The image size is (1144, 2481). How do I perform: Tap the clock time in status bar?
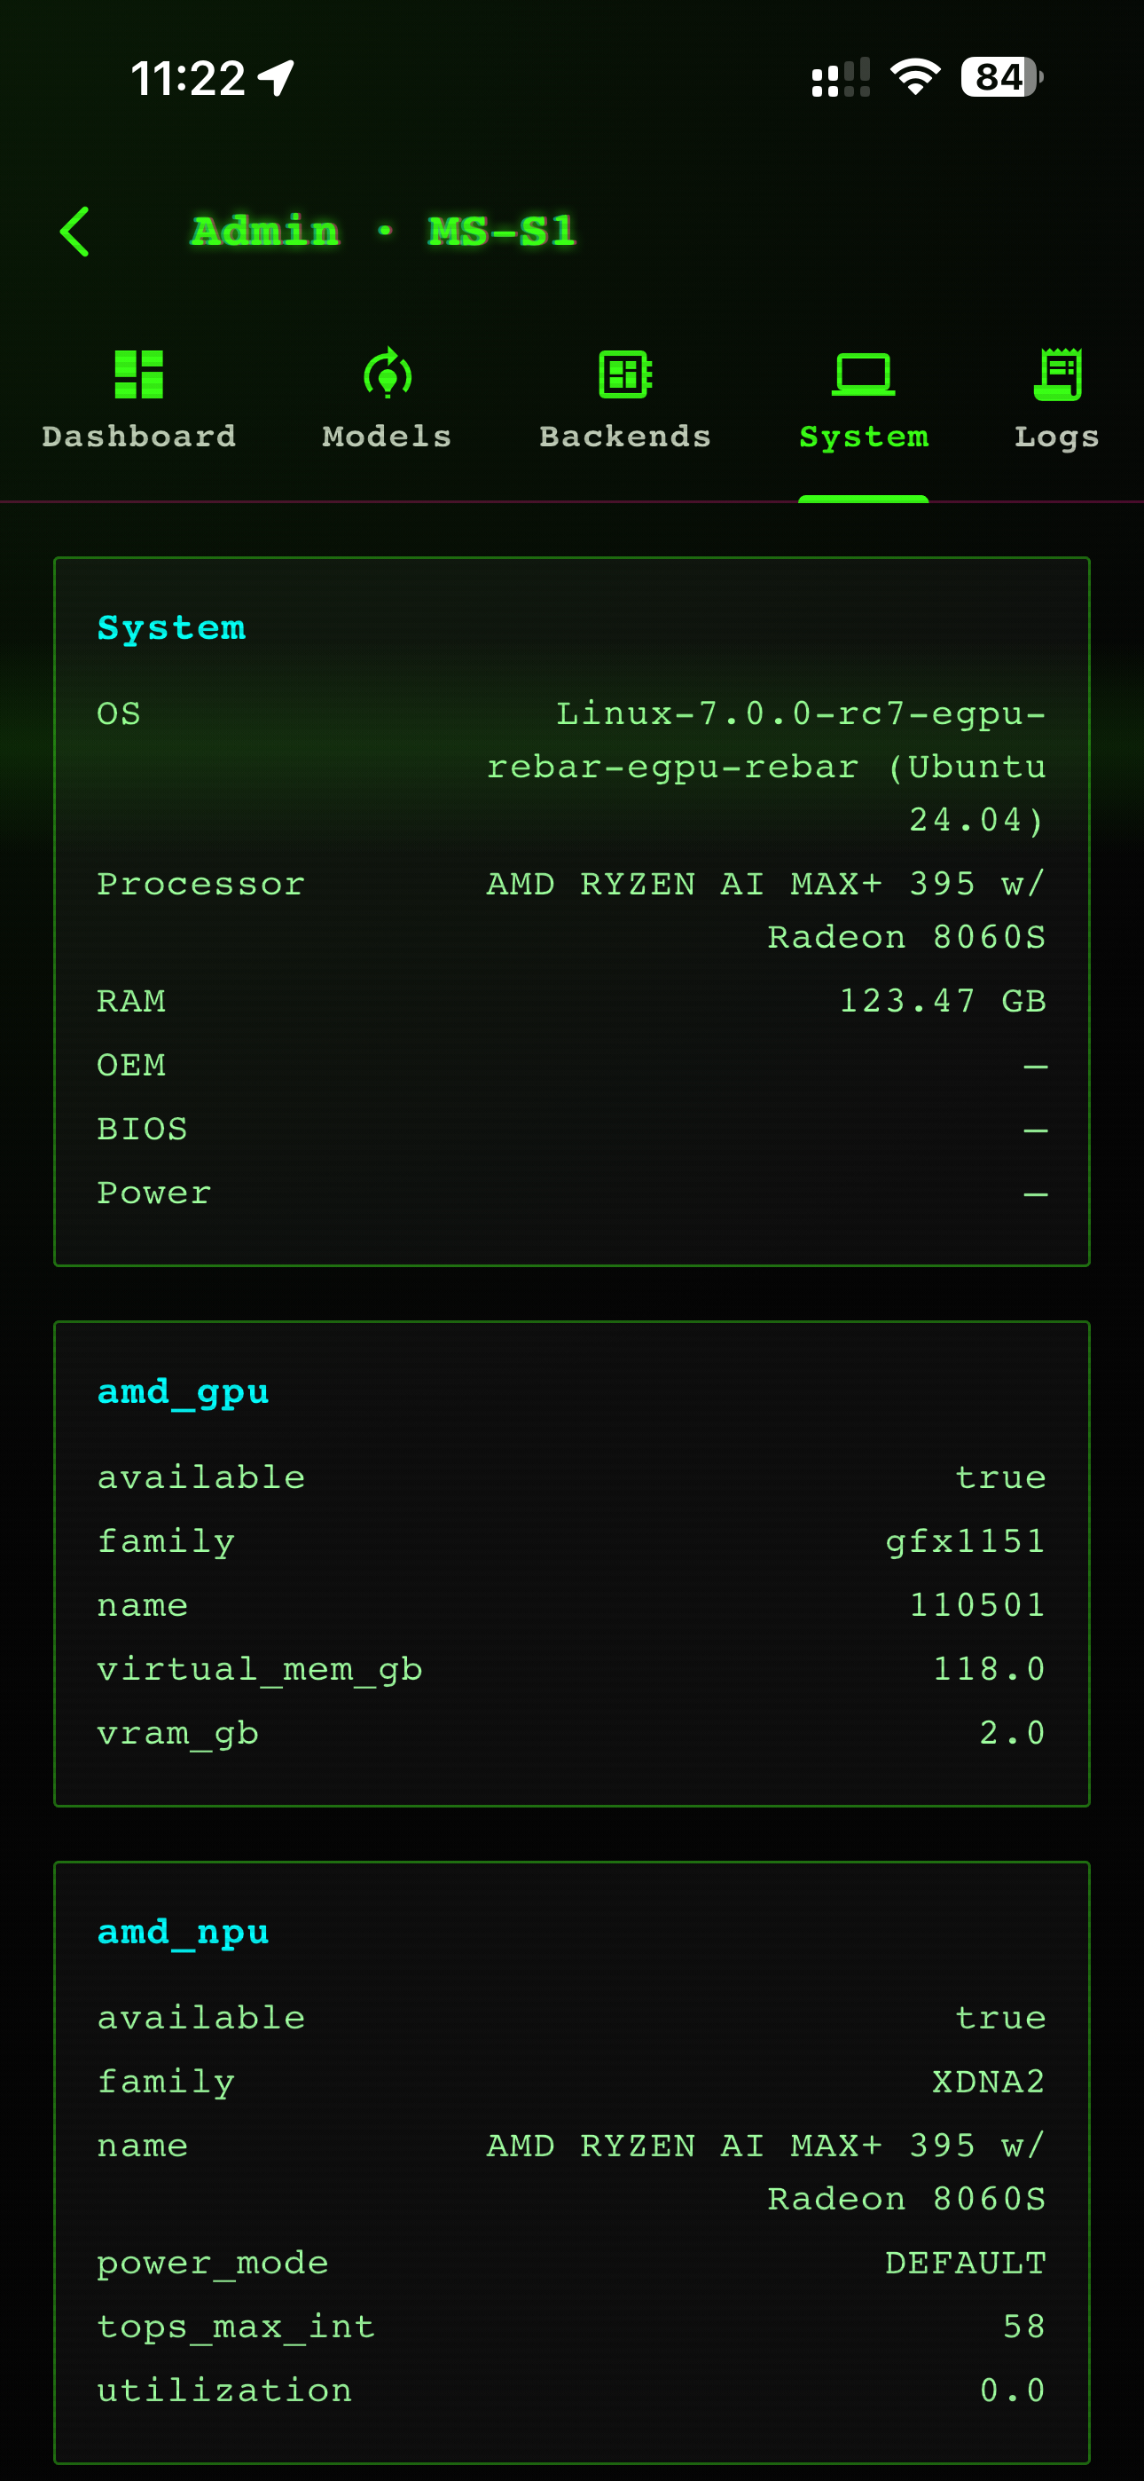coord(189,78)
